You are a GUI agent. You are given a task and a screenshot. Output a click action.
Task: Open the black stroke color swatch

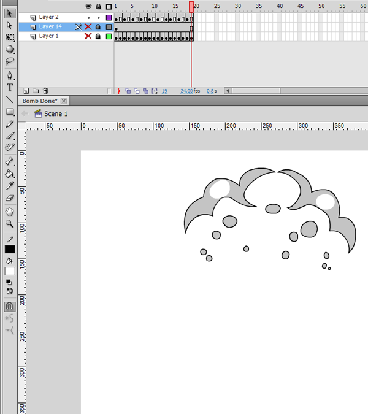[10, 249]
